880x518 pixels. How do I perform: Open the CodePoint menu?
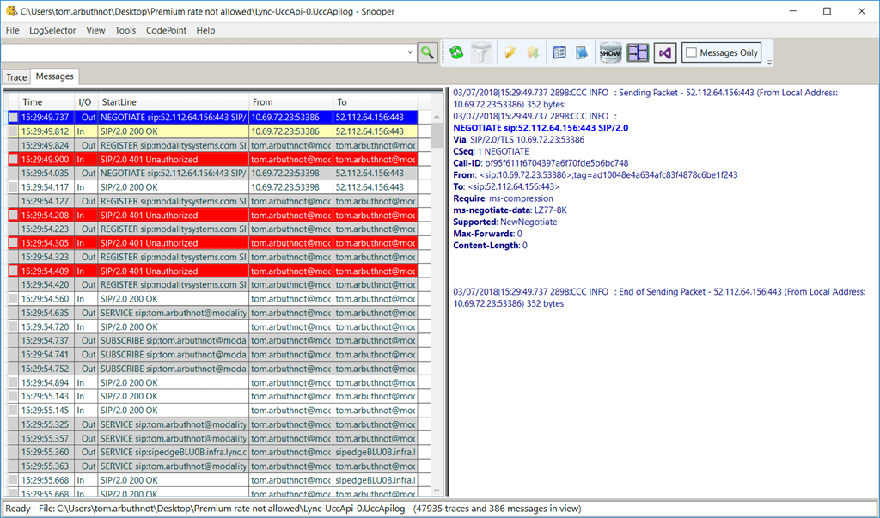point(166,30)
